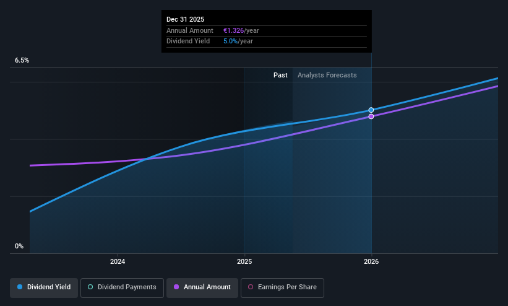The width and height of the screenshot is (508, 306).
Task: Click the Dec 31 2025 tooltip header
Action: (185, 19)
